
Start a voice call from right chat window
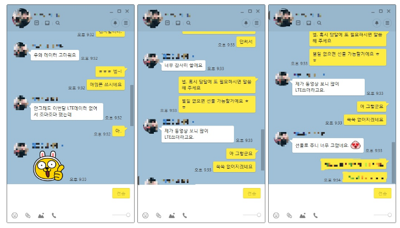tap(315, 215)
